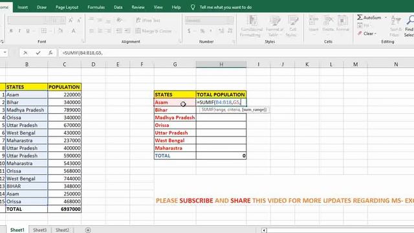This screenshot has width=414, height=233.
Task: Click the Accounting dollar format icon
Action: tap(189, 31)
